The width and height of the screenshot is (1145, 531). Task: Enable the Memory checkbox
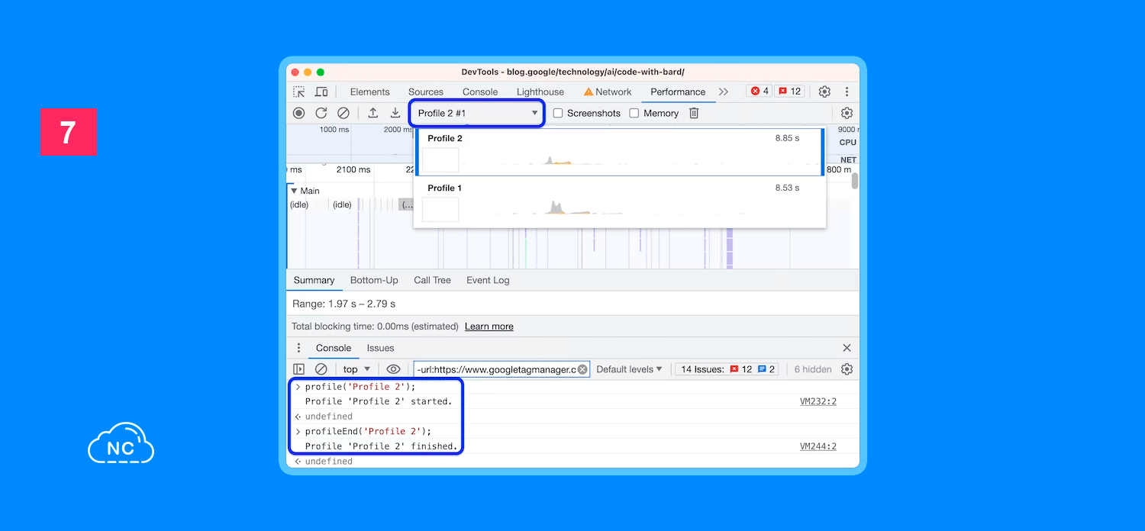pyautogui.click(x=634, y=113)
